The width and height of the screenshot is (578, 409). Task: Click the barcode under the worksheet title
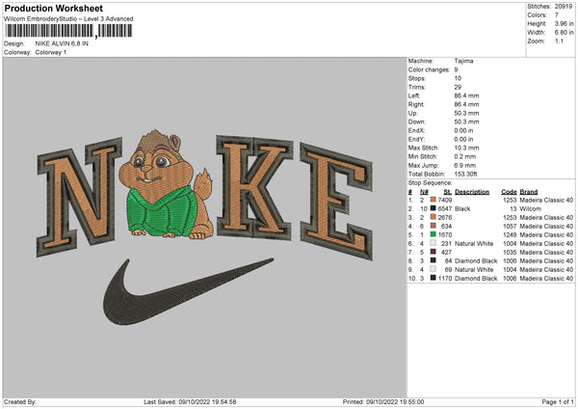pyautogui.click(x=68, y=31)
